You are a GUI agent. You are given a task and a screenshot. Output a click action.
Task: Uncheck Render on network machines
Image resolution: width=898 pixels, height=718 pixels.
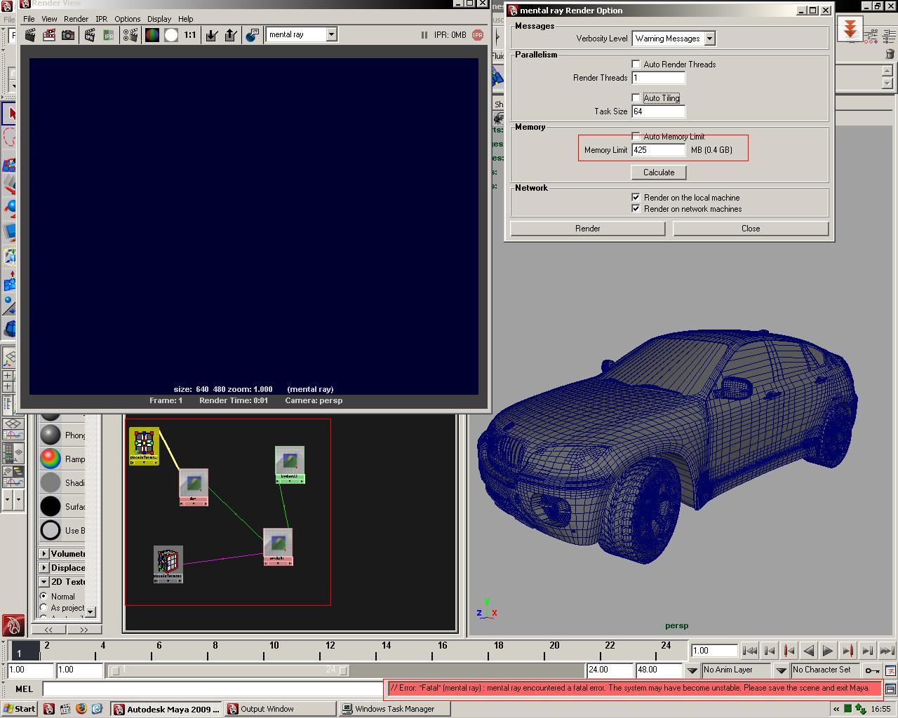point(636,209)
